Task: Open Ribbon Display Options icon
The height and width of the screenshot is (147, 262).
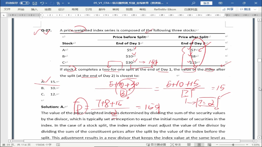Action: (x=221, y=3)
